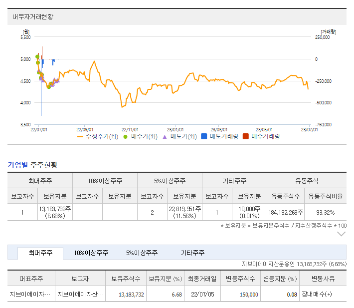
Task: Click the red buy-volume bar in chart
Action: [42, 53]
